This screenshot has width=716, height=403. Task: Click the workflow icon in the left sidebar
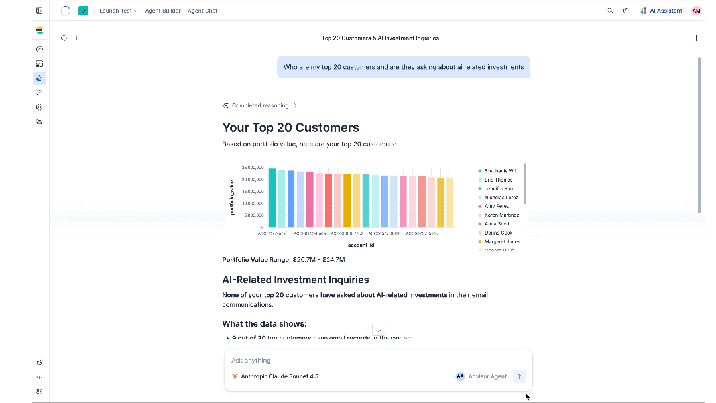[39, 93]
